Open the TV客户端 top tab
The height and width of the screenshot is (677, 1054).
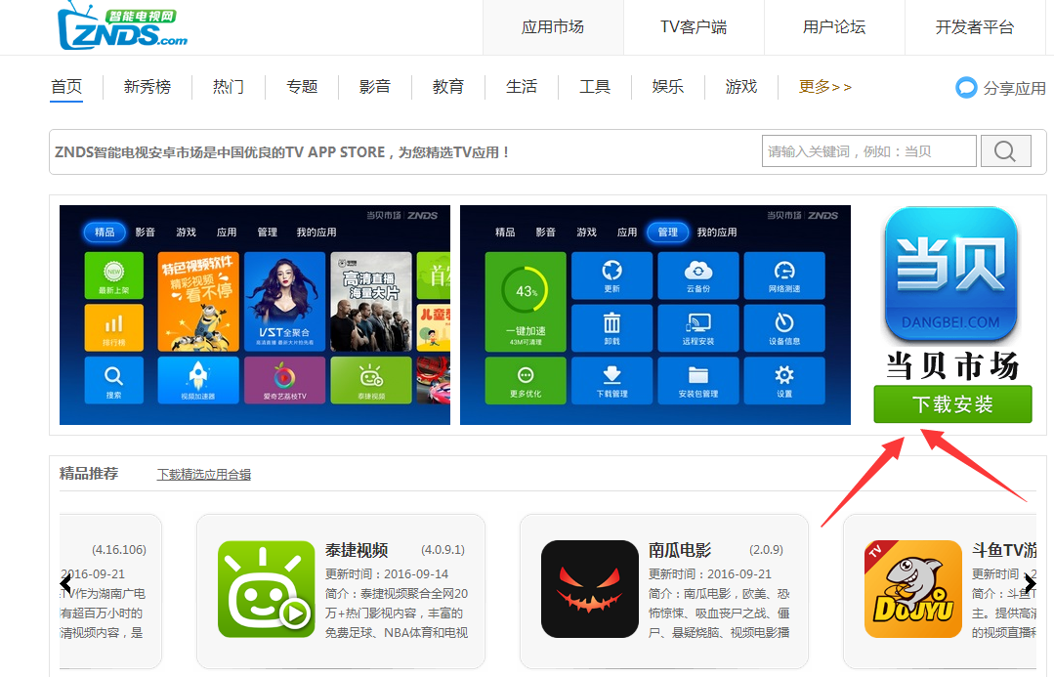click(x=693, y=27)
